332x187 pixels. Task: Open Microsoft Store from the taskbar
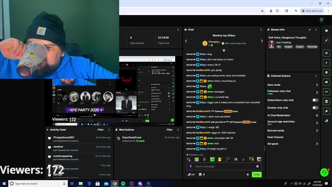pos(98,184)
